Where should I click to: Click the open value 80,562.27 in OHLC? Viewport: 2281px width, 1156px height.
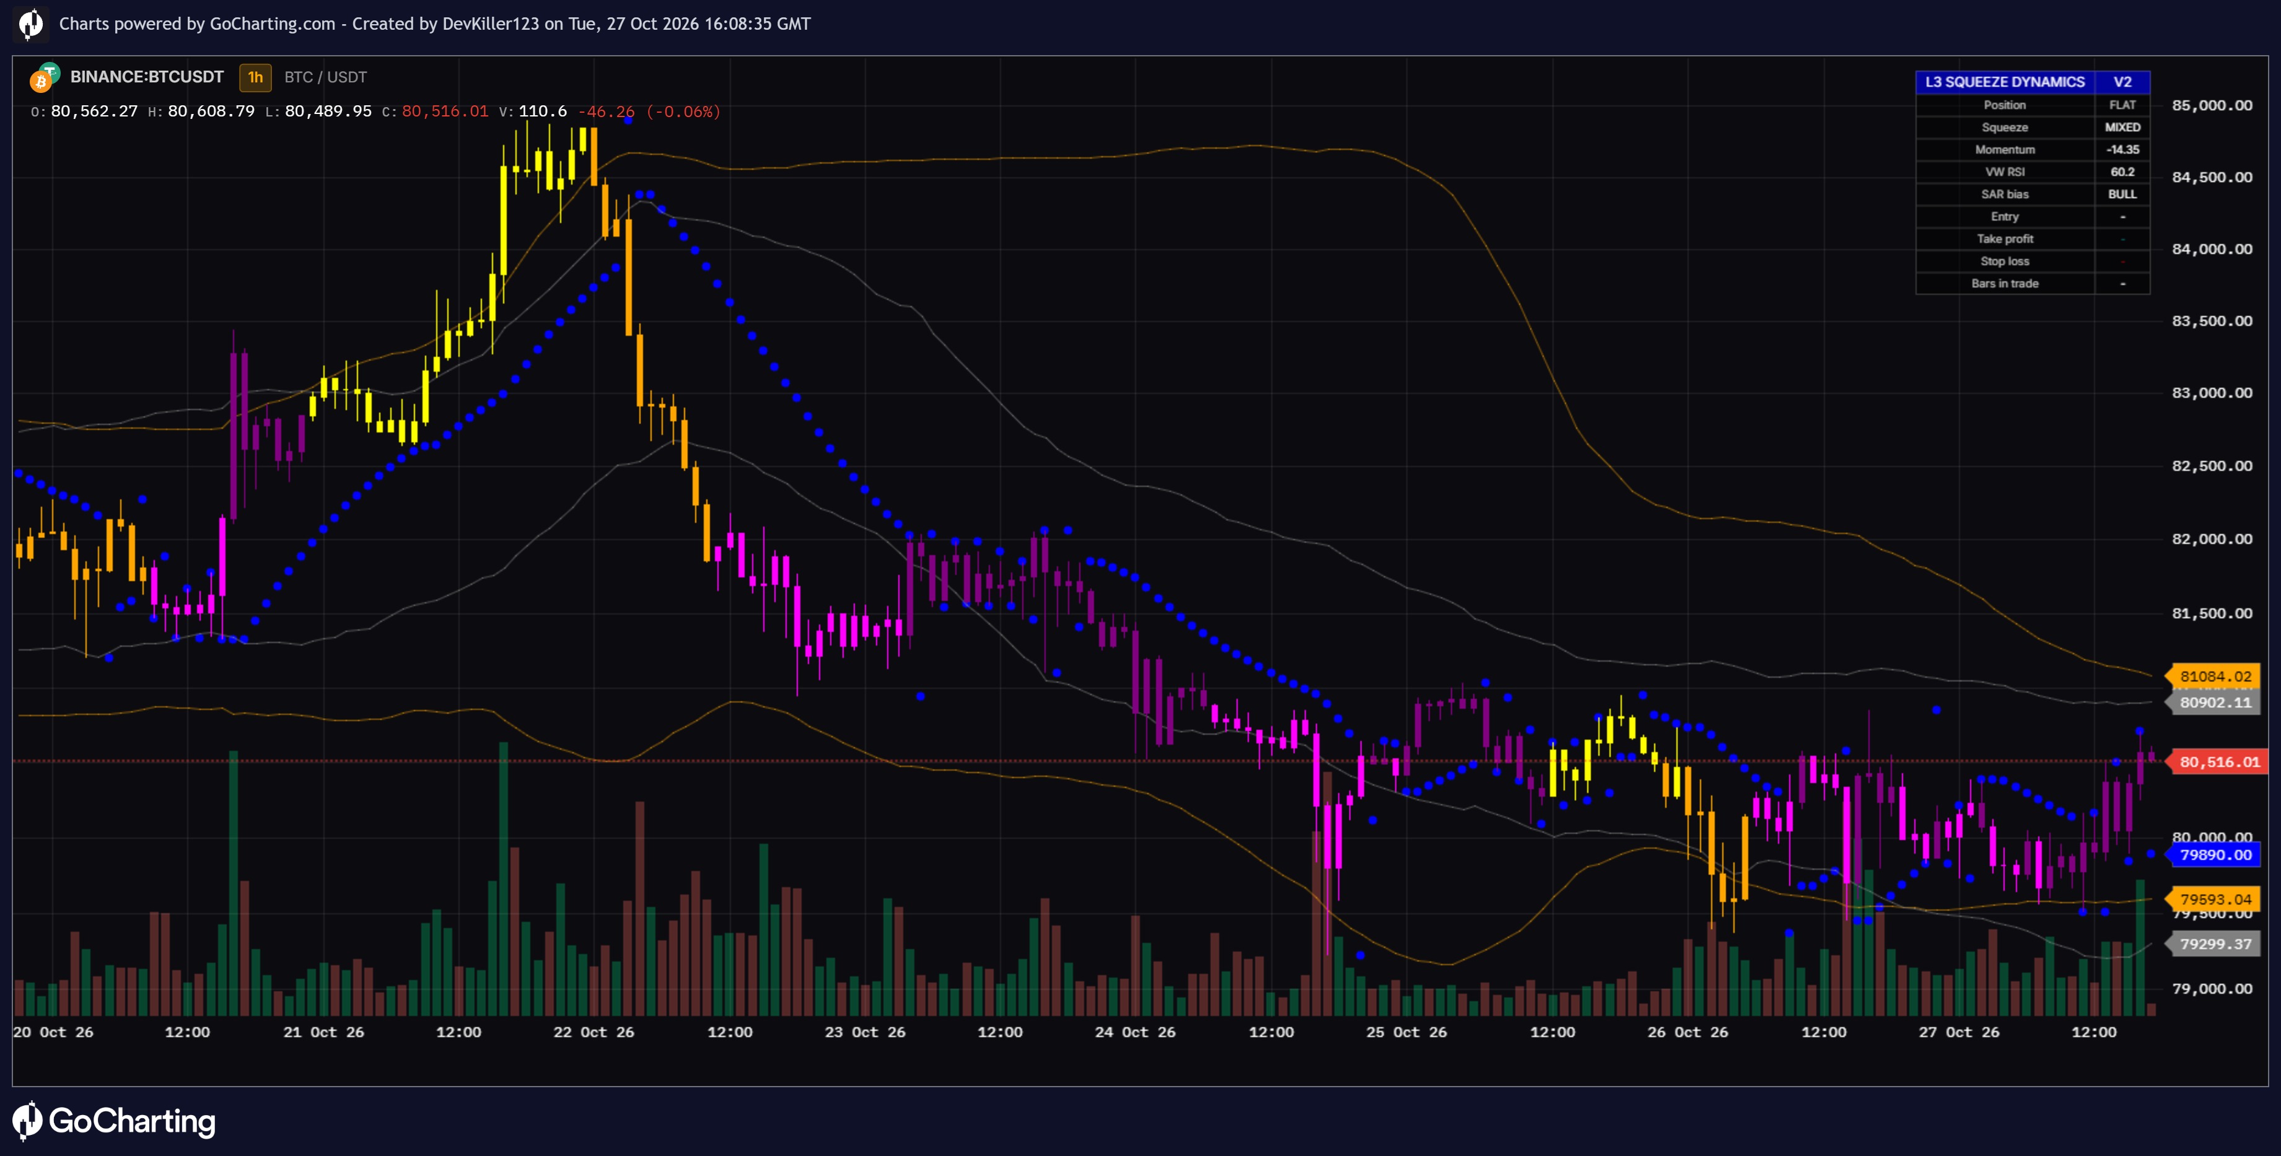coord(94,111)
